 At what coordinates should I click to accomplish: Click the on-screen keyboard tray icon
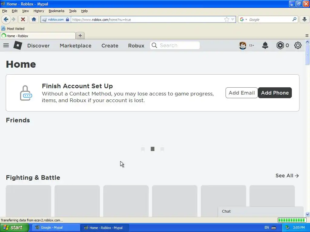tap(274, 228)
